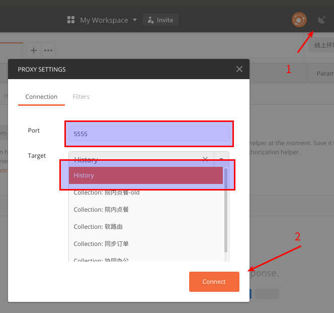Select History from the Target list

coord(146,175)
